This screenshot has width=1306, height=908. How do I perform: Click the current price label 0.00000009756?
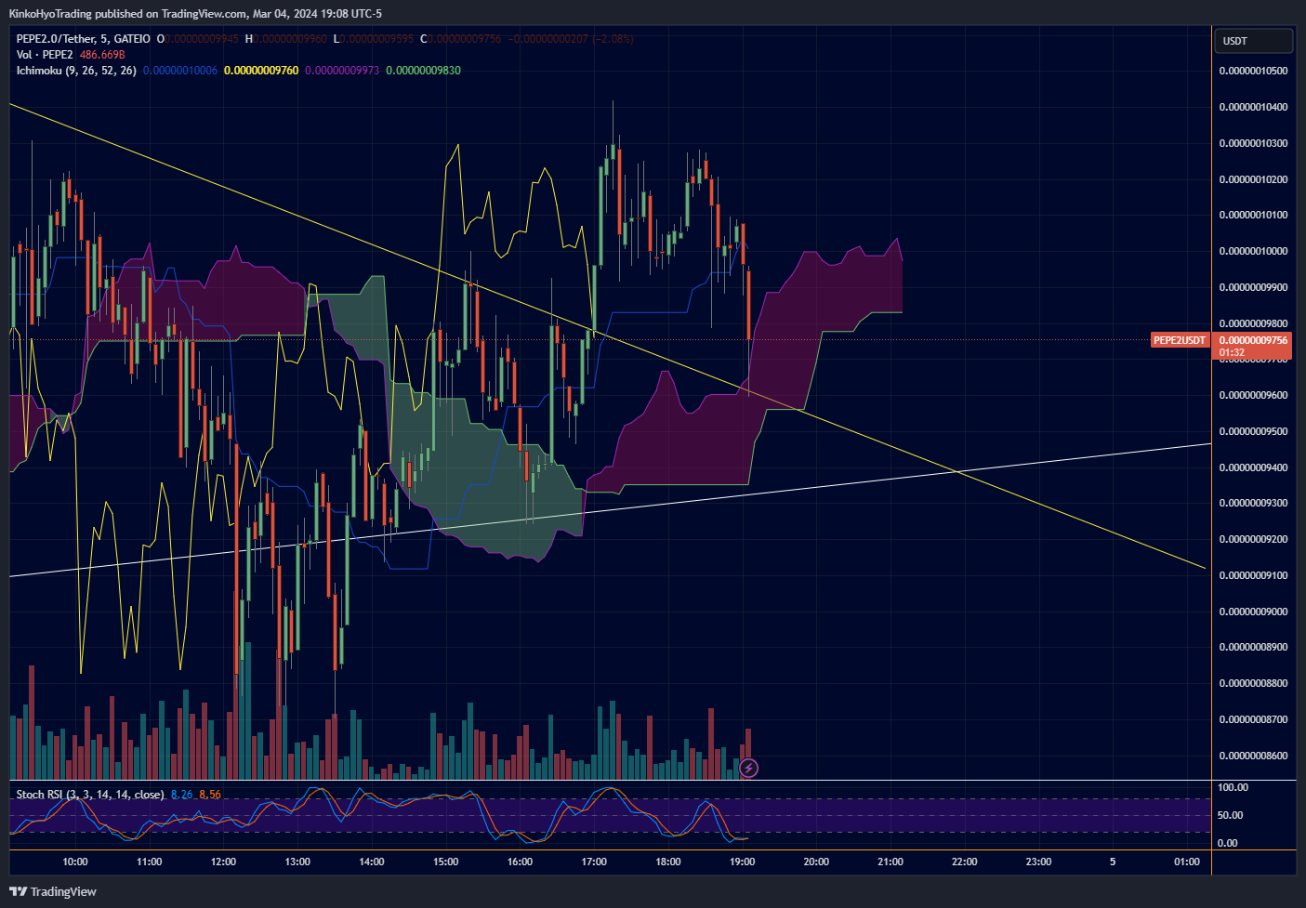(x=1253, y=340)
